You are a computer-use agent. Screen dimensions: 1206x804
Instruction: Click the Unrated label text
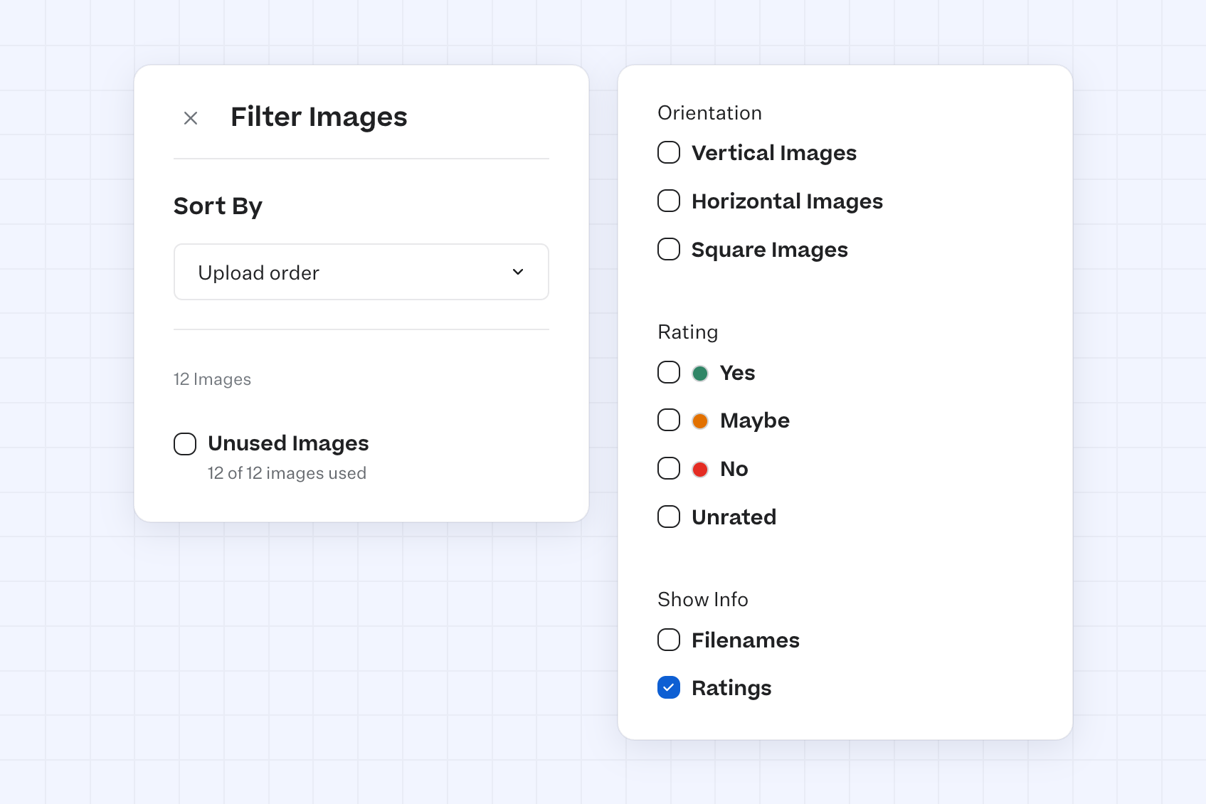pos(734,517)
